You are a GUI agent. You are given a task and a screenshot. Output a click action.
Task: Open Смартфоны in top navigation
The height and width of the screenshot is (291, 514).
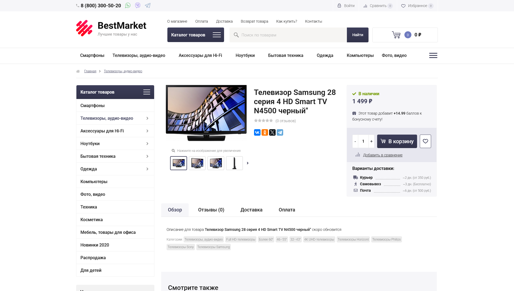coord(92,55)
